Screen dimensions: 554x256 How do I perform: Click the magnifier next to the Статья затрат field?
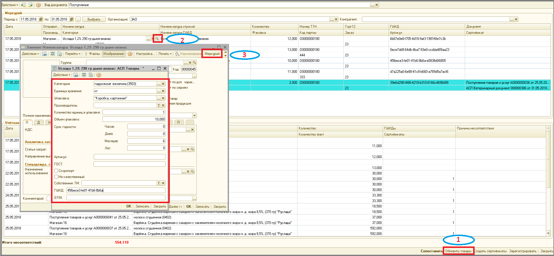click(x=192, y=149)
